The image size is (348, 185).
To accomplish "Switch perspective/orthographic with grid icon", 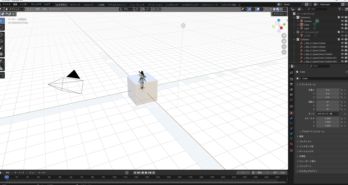I will click(x=284, y=52).
